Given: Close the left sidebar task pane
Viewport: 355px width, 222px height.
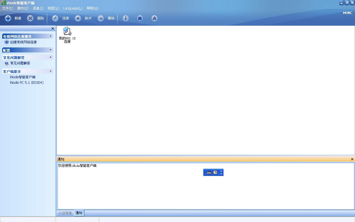Looking at the screenshot, I should 53,29.
